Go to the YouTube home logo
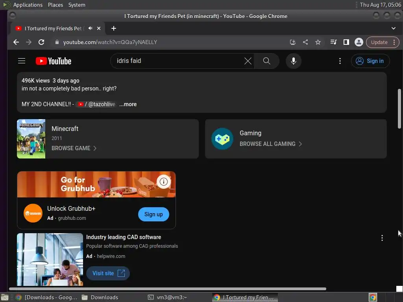 54,61
